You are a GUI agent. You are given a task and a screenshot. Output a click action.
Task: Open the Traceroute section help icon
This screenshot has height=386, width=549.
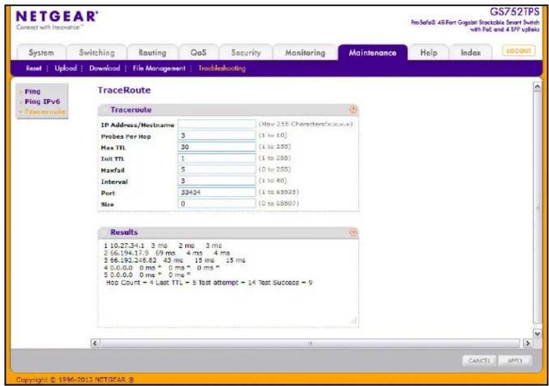[x=353, y=110]
